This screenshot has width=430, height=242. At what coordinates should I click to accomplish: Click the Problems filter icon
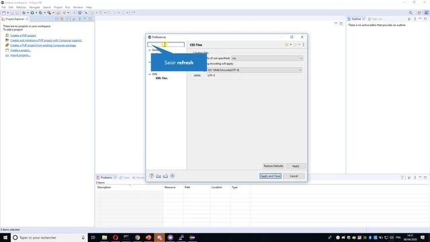click(x=402, y=177)
